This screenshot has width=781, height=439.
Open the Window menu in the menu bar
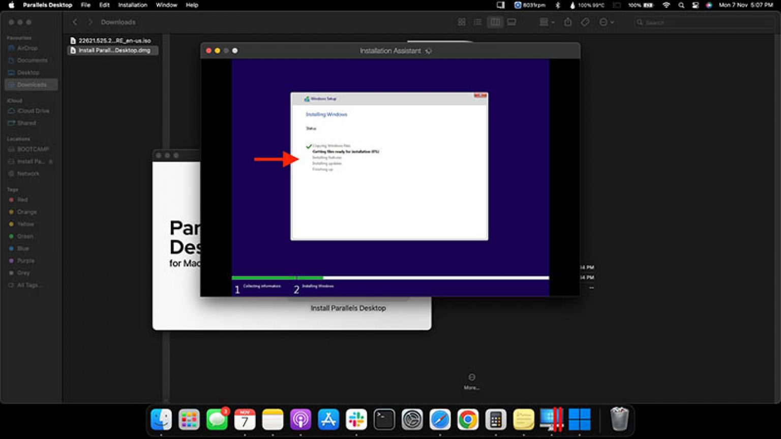[167, 5]
